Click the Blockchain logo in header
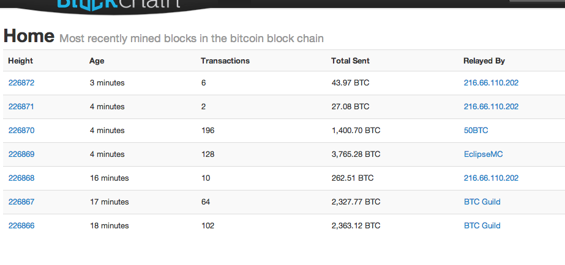 118,5
